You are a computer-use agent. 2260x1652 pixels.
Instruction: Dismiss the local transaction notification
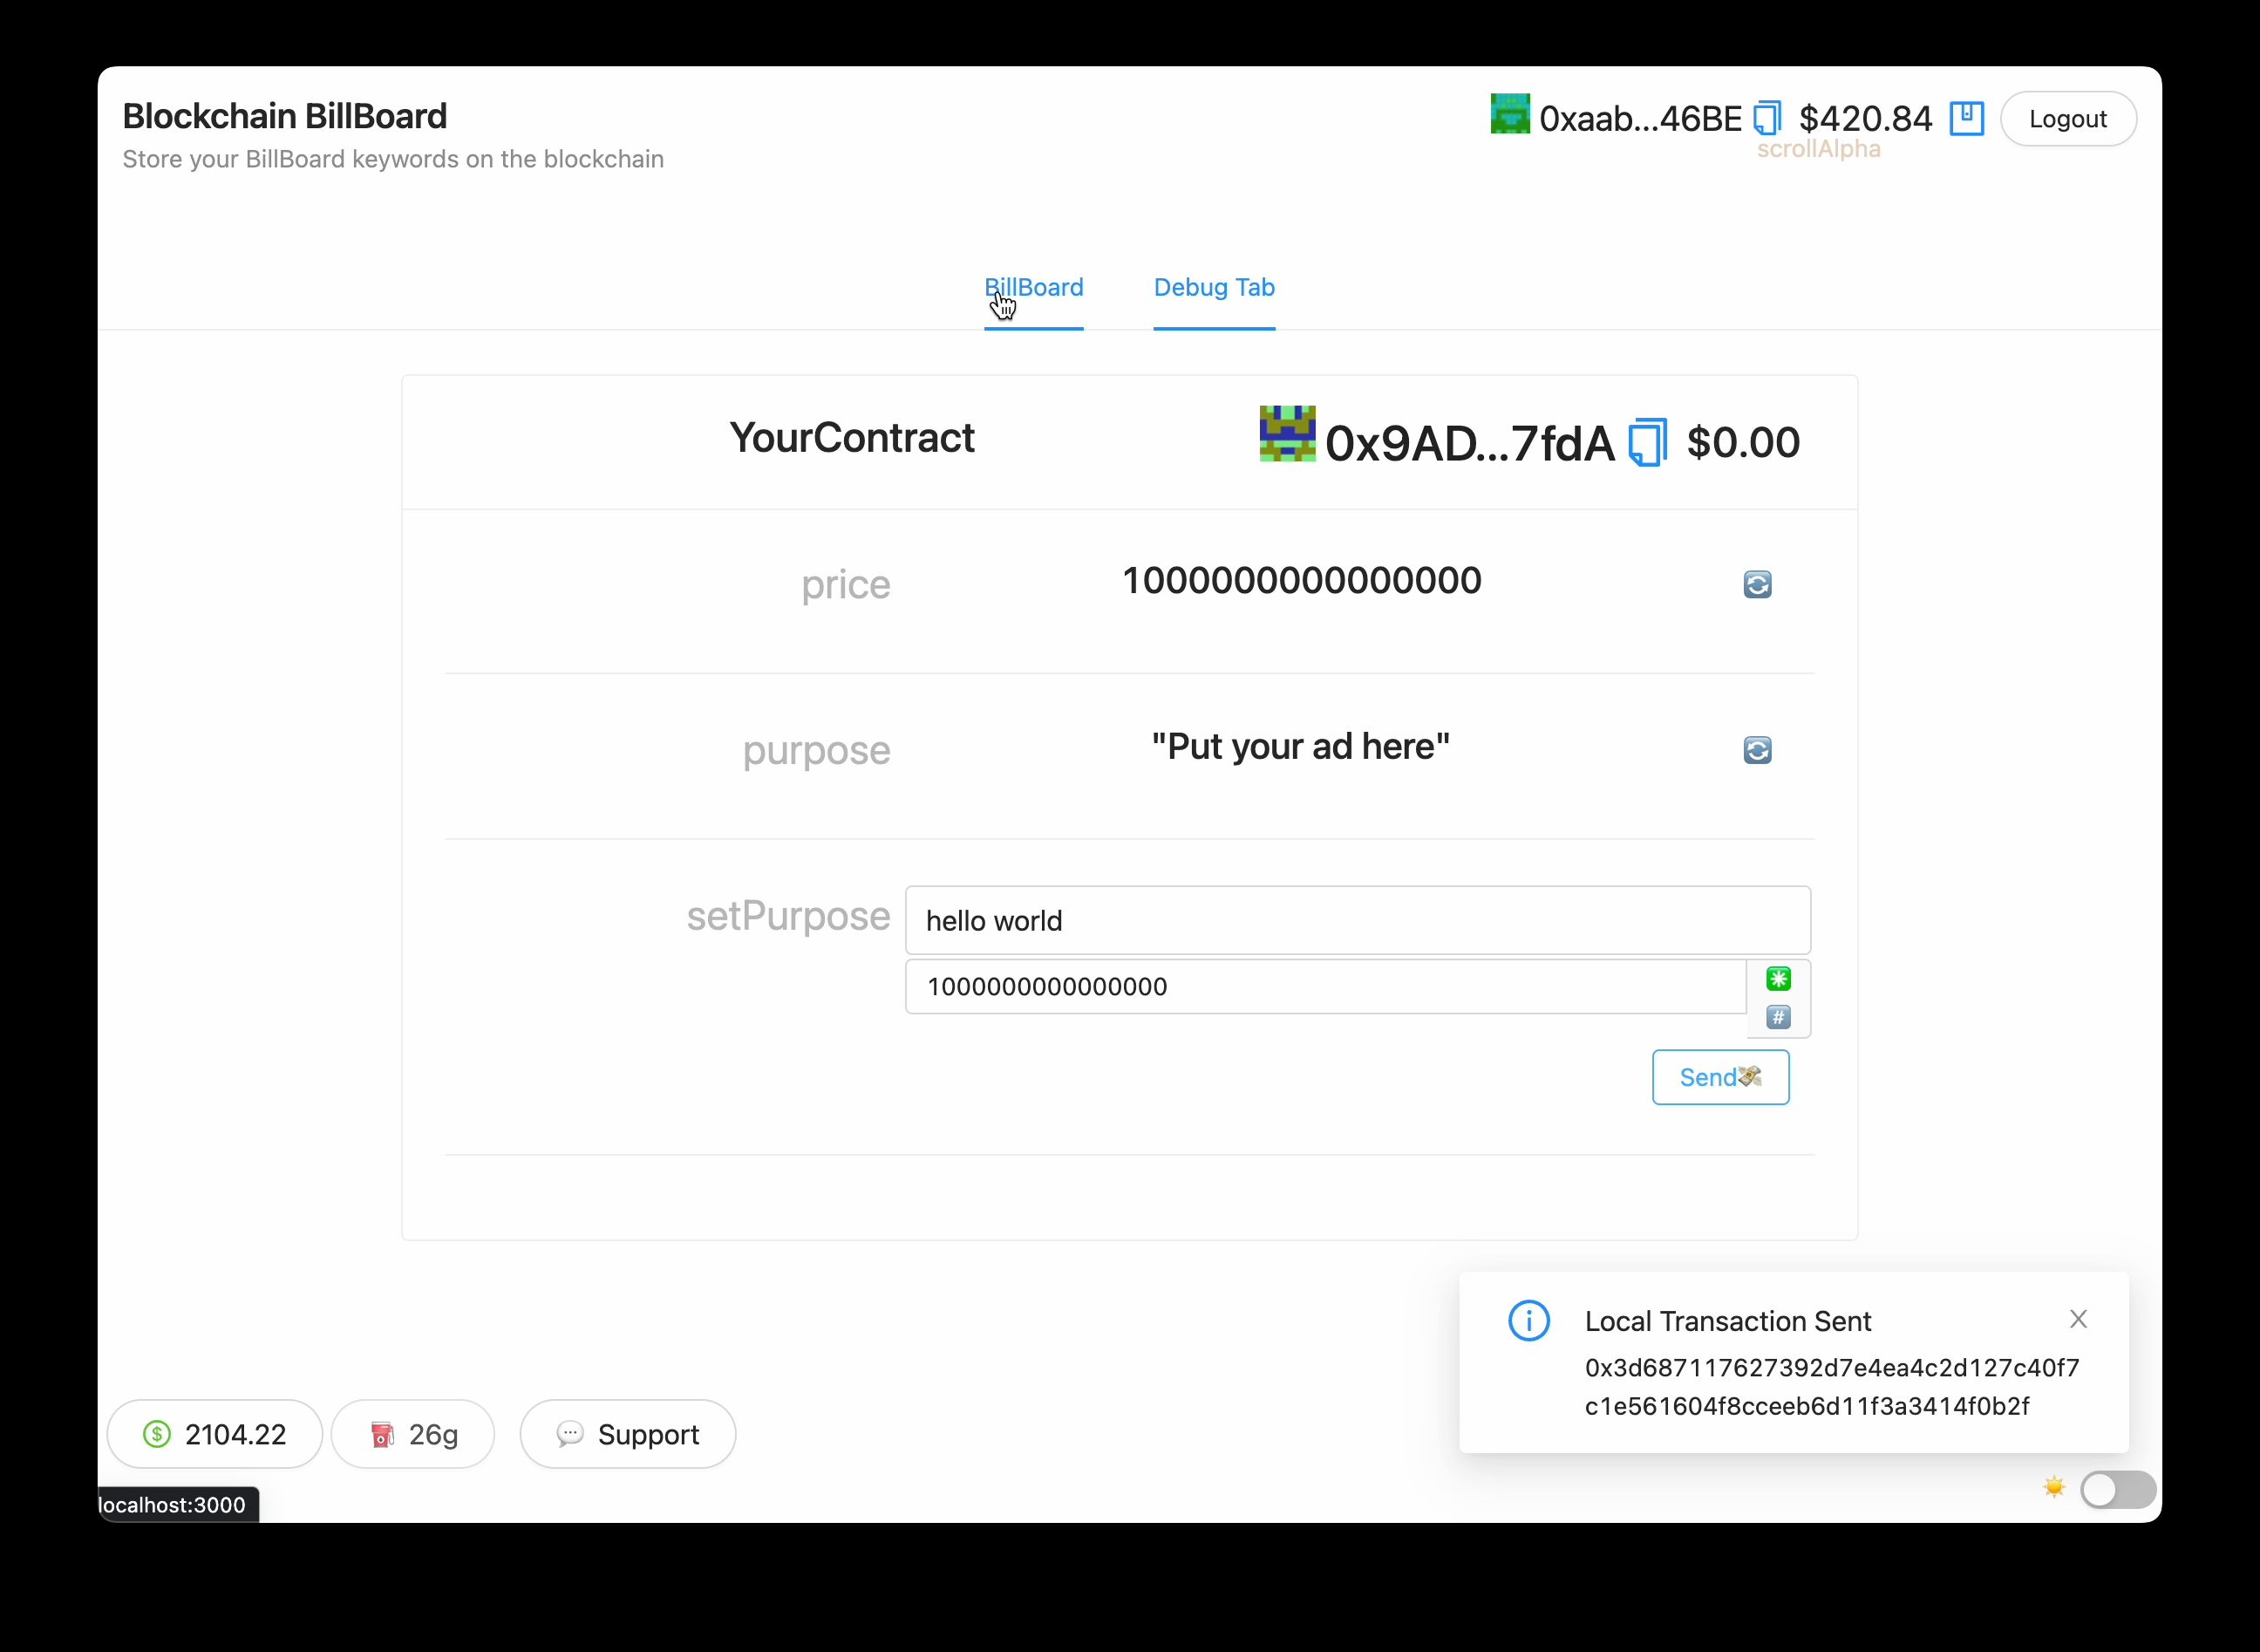[x=2080, y=1319]
